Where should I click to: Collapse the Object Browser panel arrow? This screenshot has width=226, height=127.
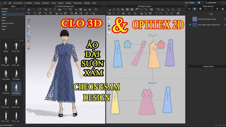[x=187, y=6]
